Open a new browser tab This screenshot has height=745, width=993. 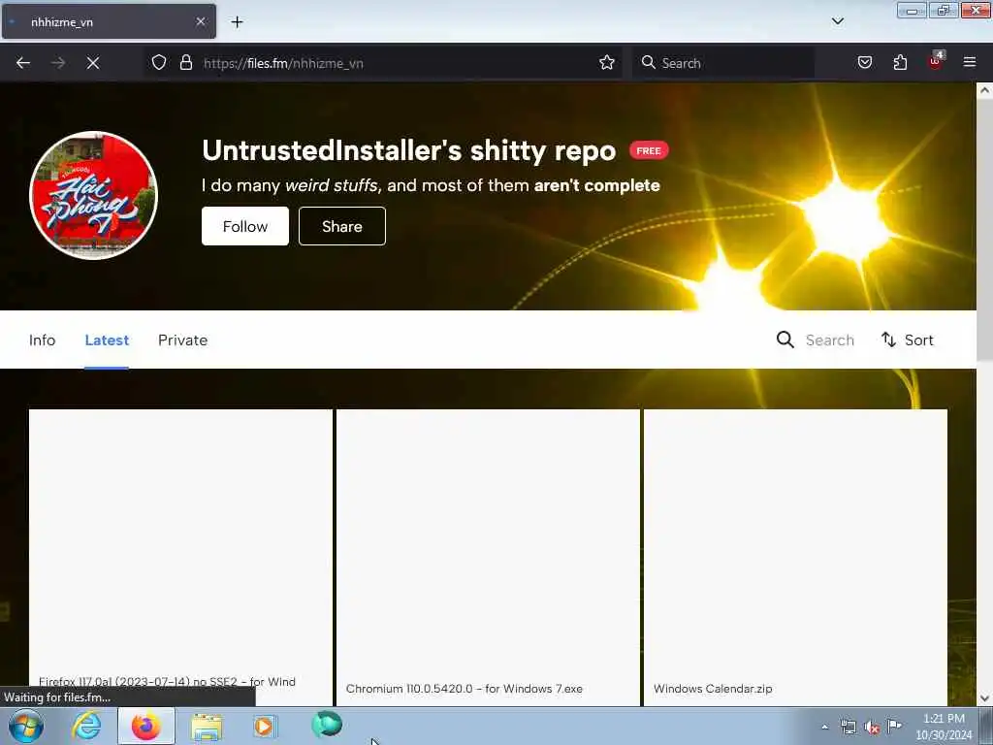(x=237, y=21)
